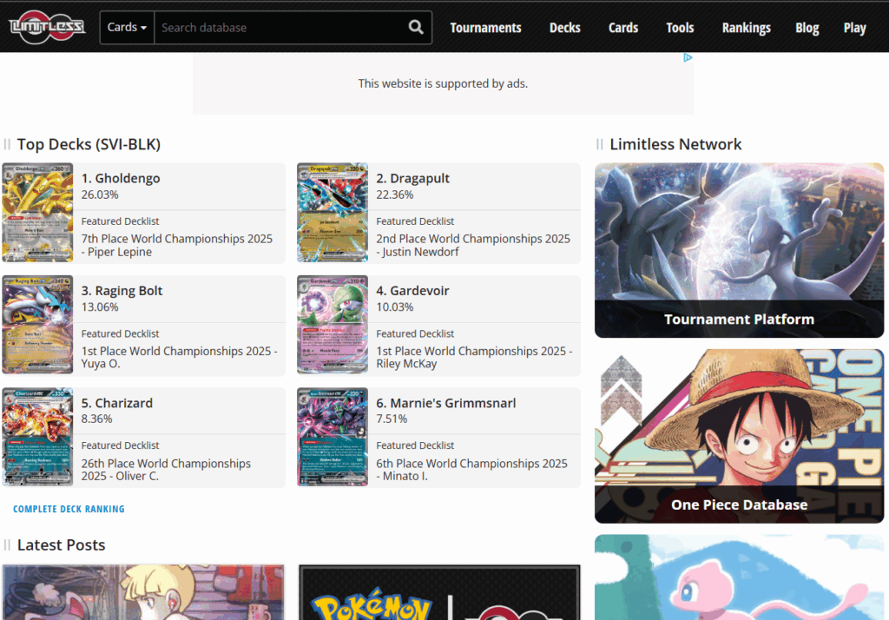Image resolution: width=889 pixels, height=620 pixels.
Task: Click the Top Decks (SVI-BLK) heading
Action: [x=89, y=144]
